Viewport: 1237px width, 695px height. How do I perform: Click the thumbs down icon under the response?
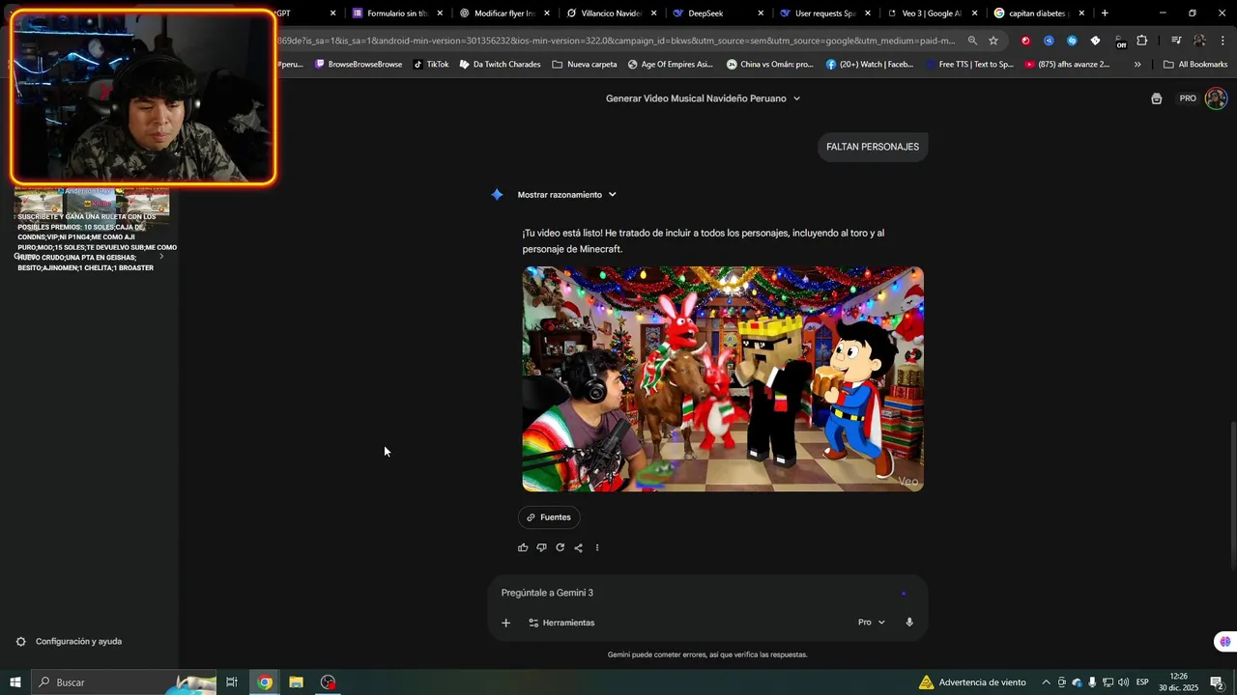541,547
